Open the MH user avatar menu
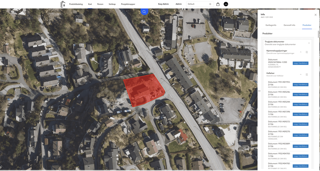The height and width of the screenshot is (171, 320). (226, 4)
